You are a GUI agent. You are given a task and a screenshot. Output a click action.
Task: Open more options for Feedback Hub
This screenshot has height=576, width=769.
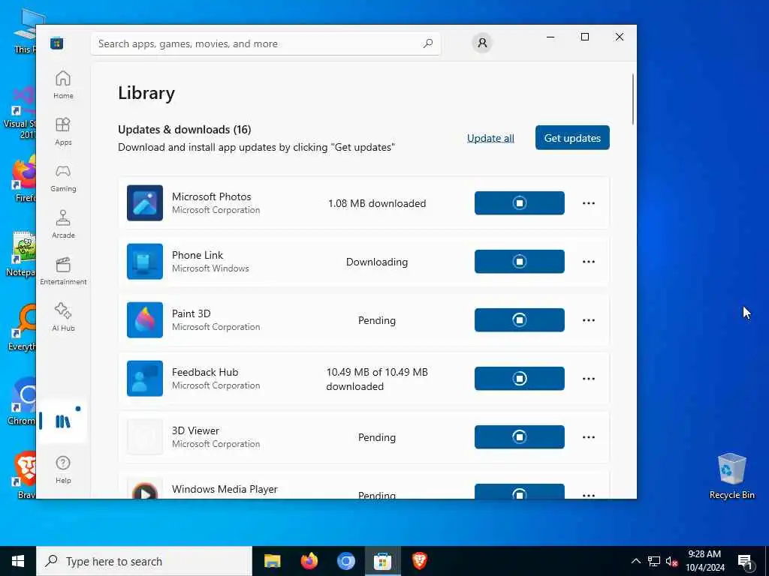tap(589, 379)
